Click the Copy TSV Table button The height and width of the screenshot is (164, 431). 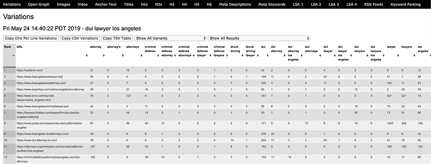pos(117,38)
